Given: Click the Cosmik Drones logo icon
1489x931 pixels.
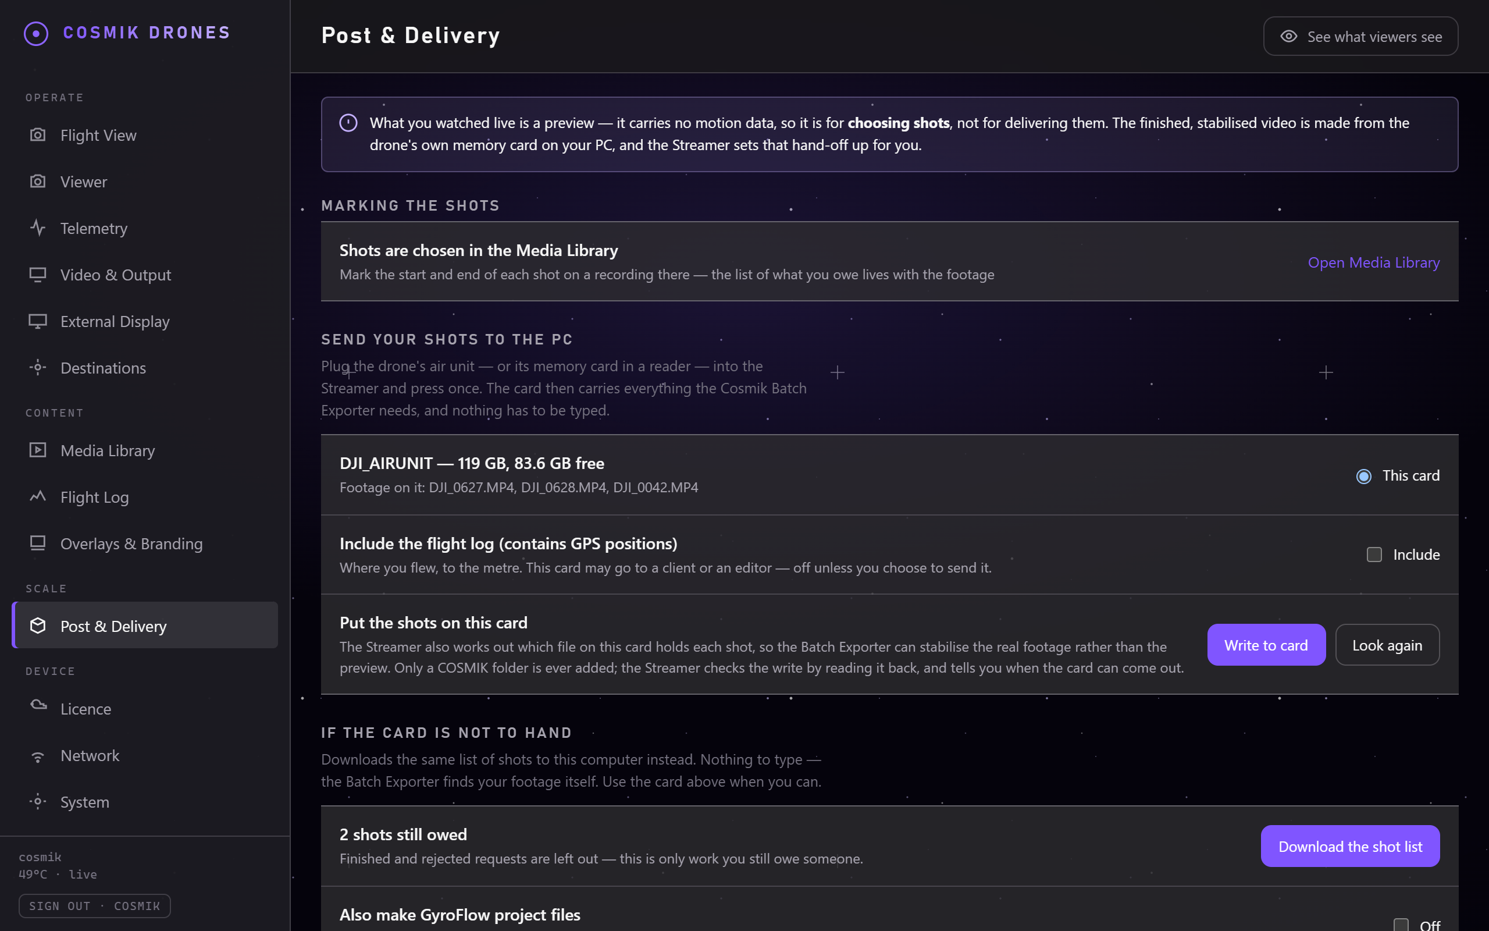Looking at the screenshot, I should click(35, 33).
